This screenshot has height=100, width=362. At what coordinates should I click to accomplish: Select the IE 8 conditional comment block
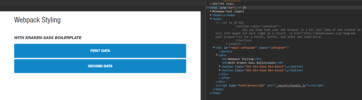(x=288, y=33)
